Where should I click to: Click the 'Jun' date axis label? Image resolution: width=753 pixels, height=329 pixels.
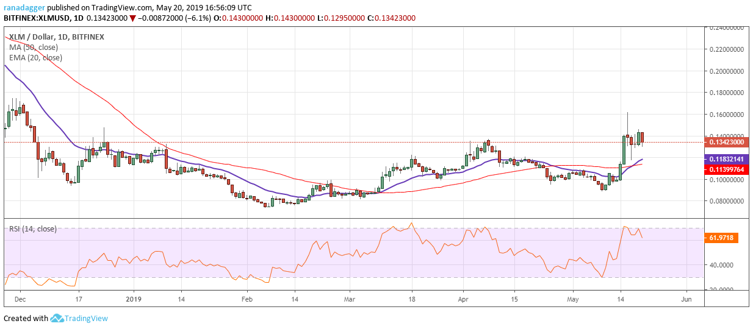(x=686, y=300)
